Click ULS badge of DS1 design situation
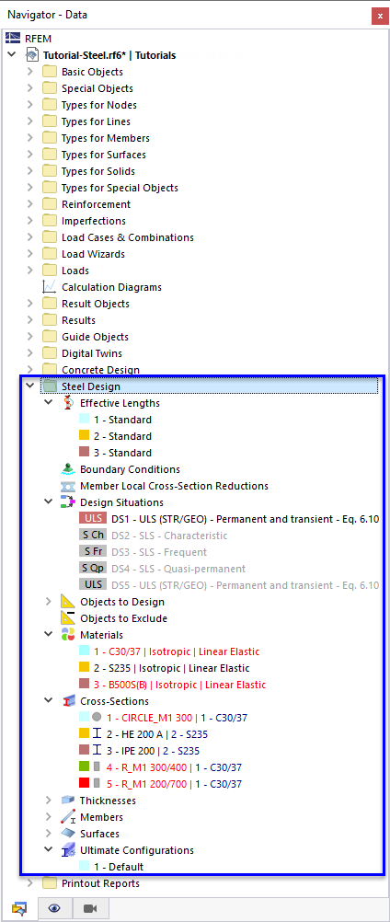 point(93,519)
